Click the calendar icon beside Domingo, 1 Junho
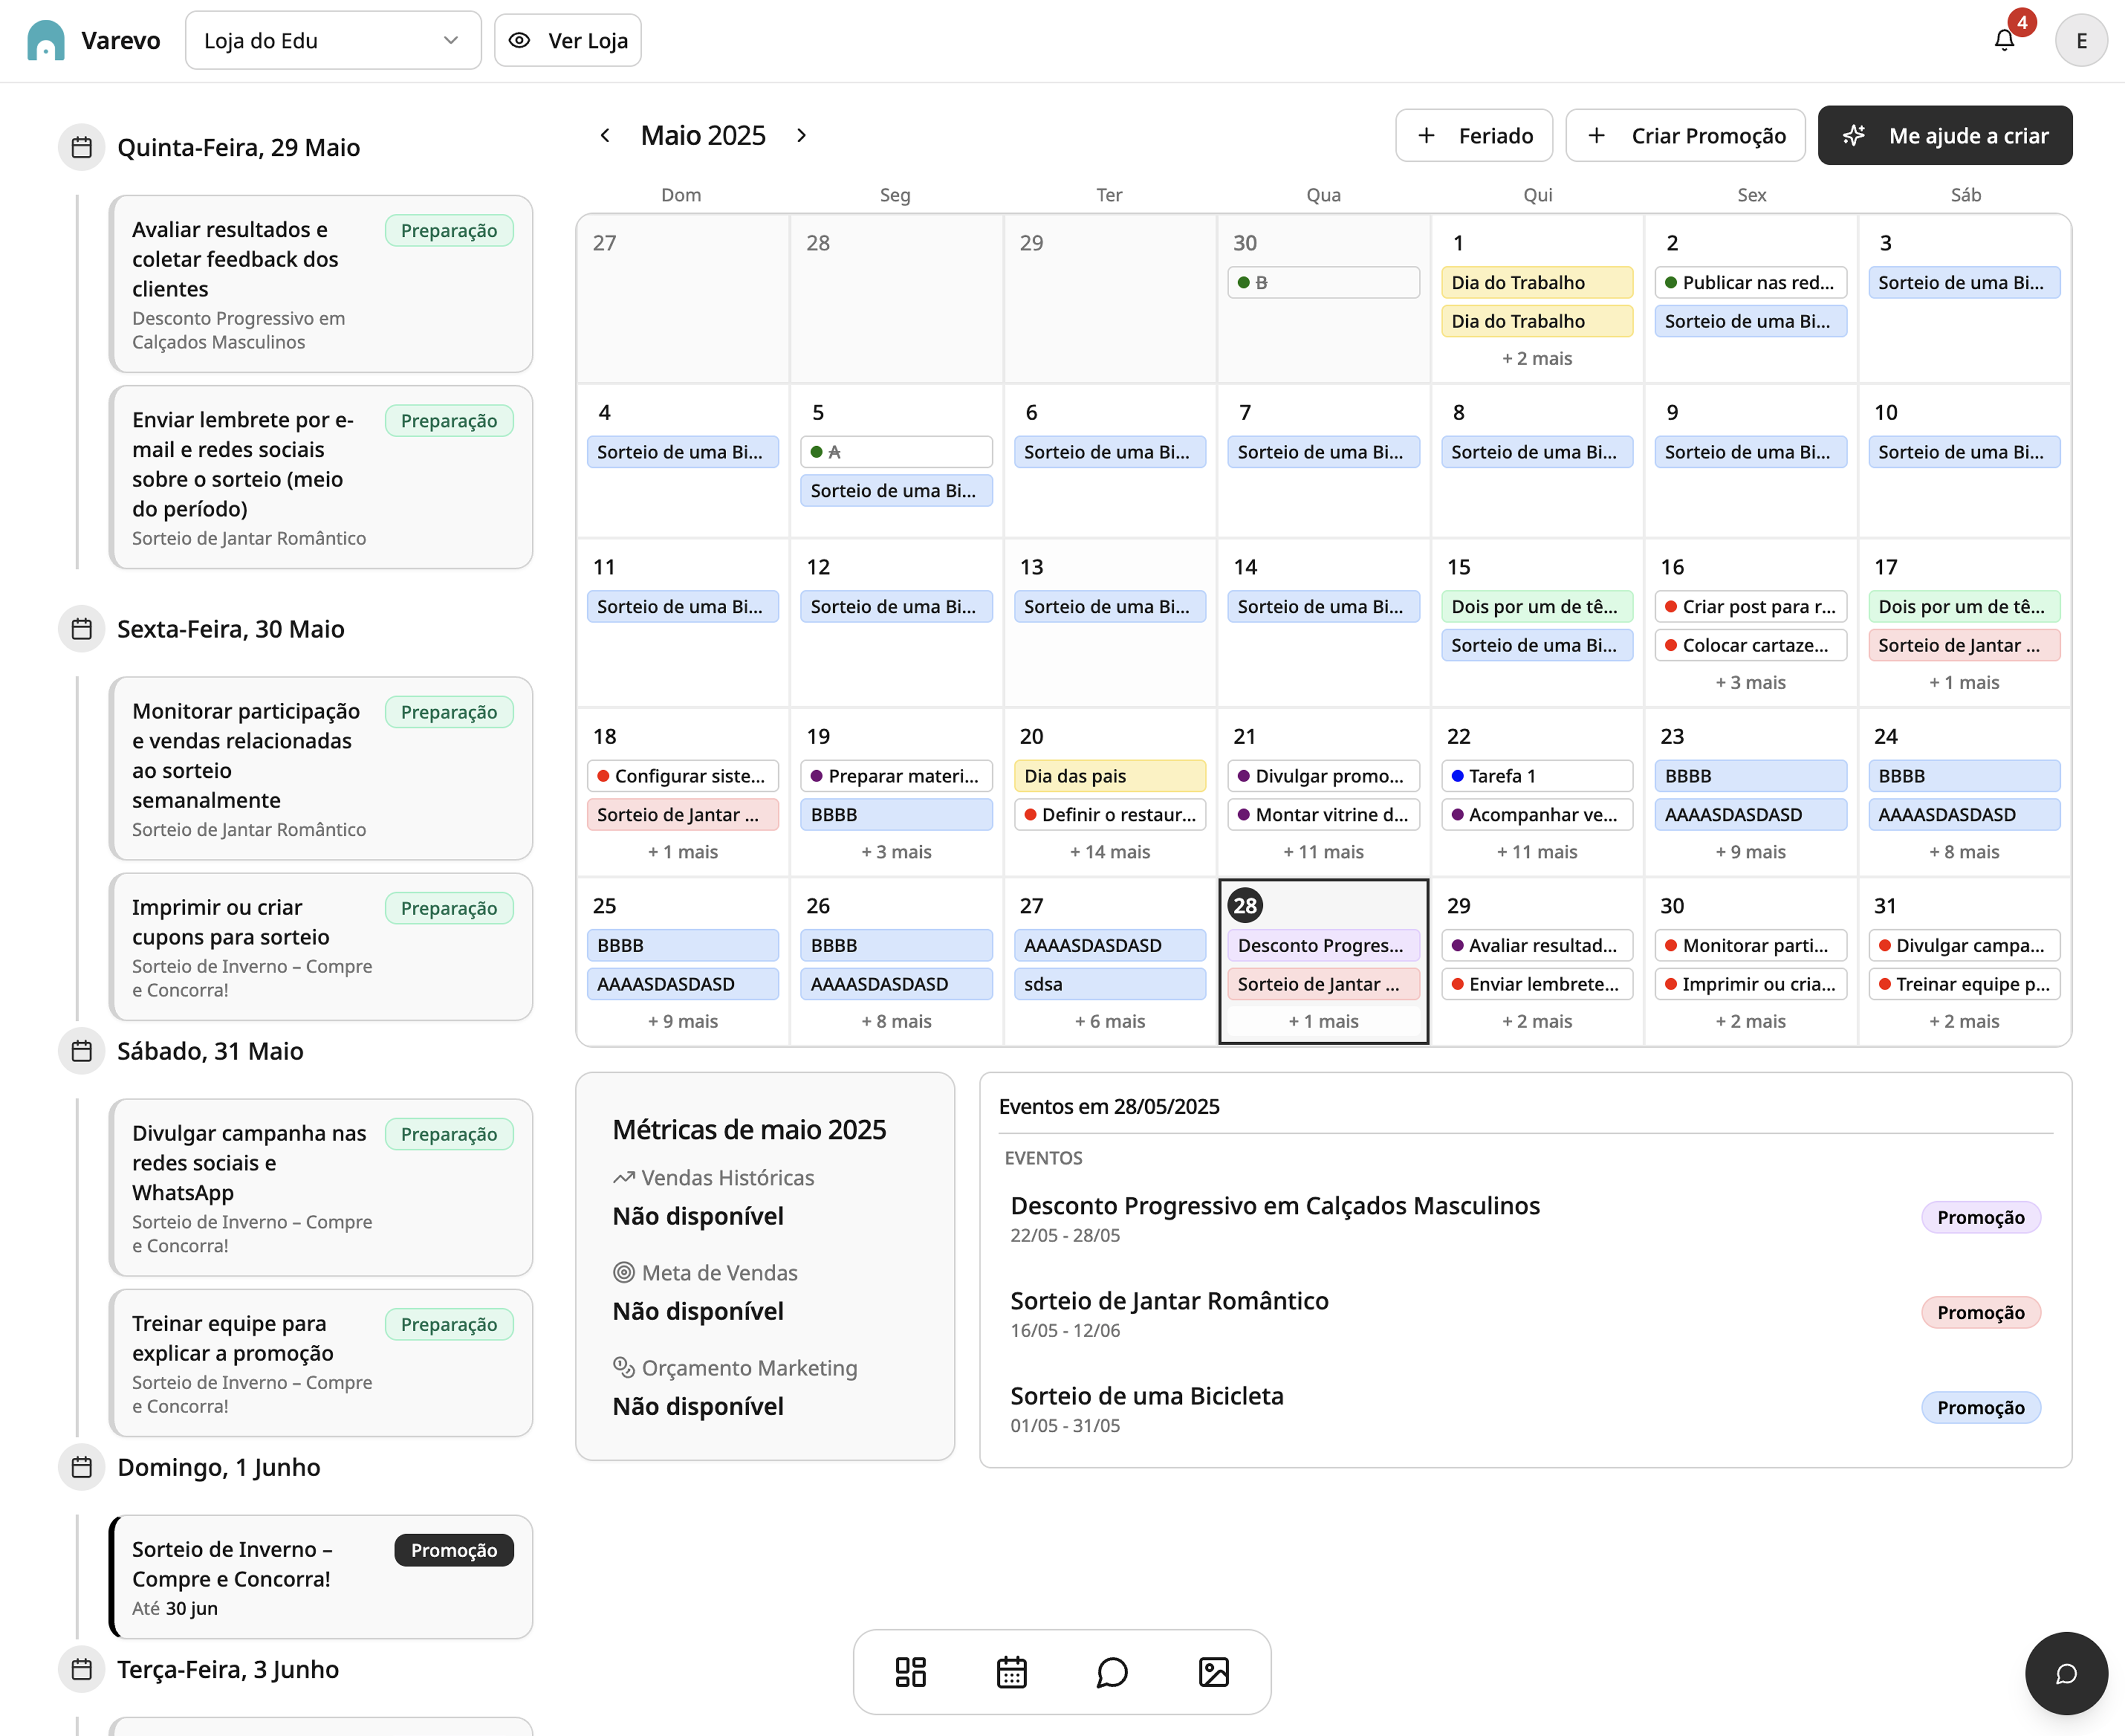 82,1467
